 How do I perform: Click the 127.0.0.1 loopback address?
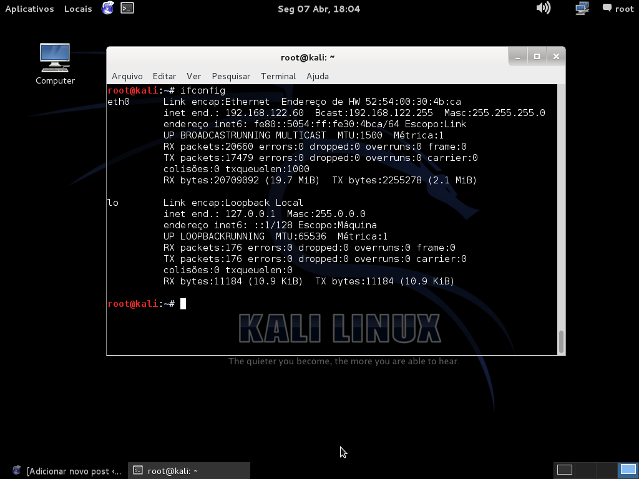coord(250,214)
